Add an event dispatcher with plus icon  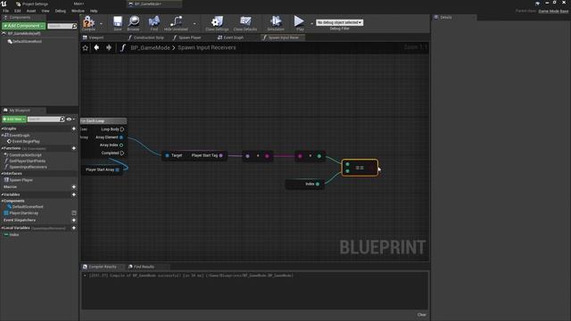[74, 220]
